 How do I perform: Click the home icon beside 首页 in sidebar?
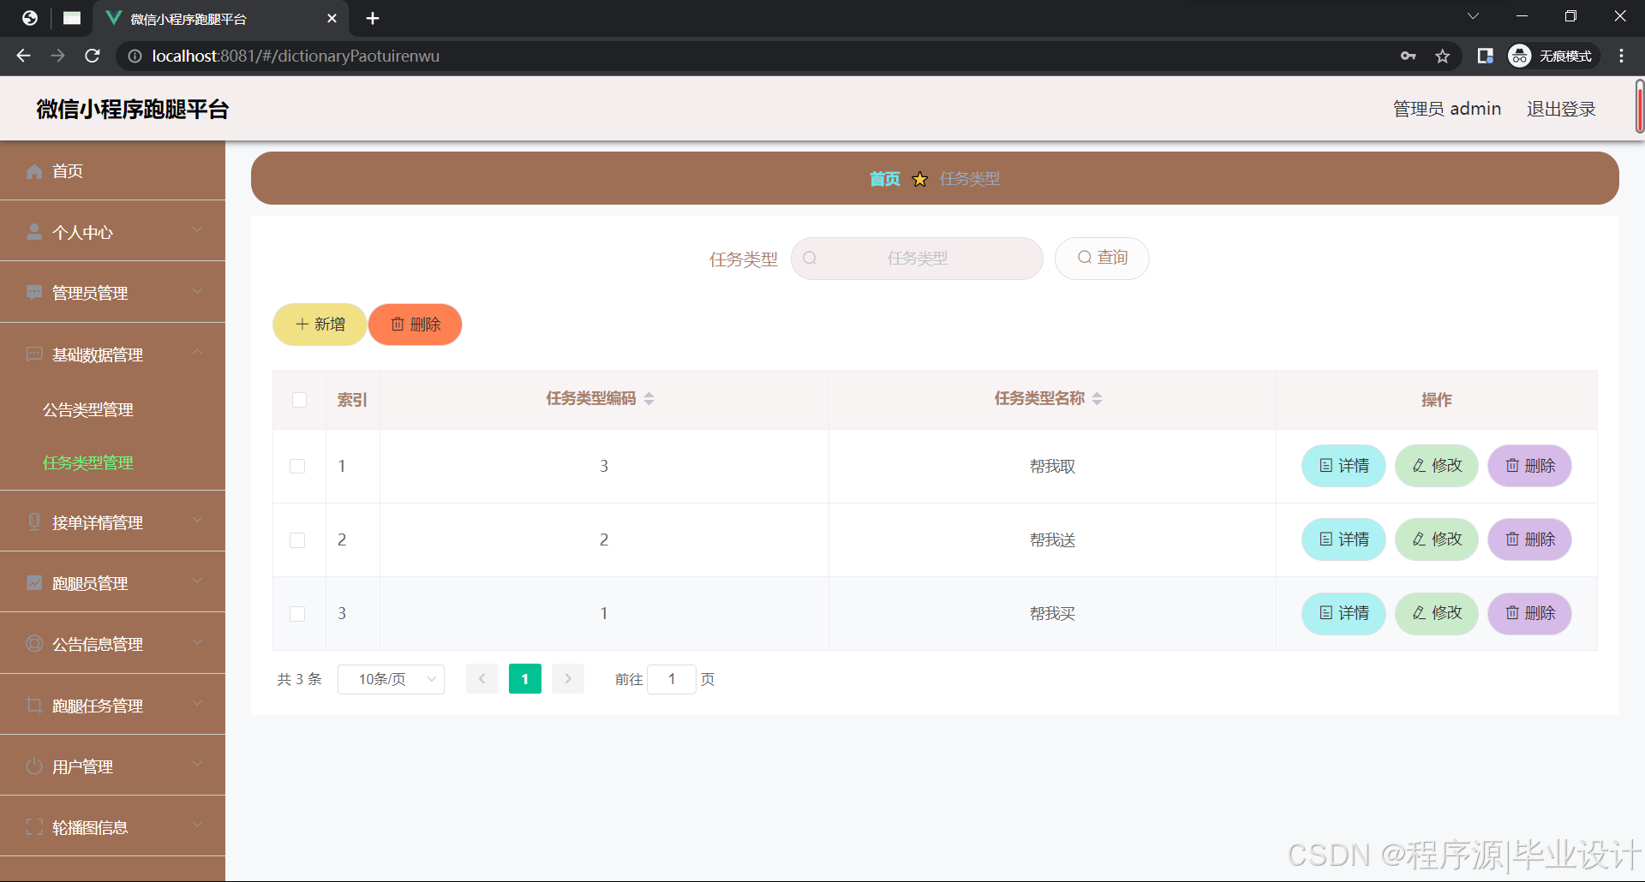point(34,171)
